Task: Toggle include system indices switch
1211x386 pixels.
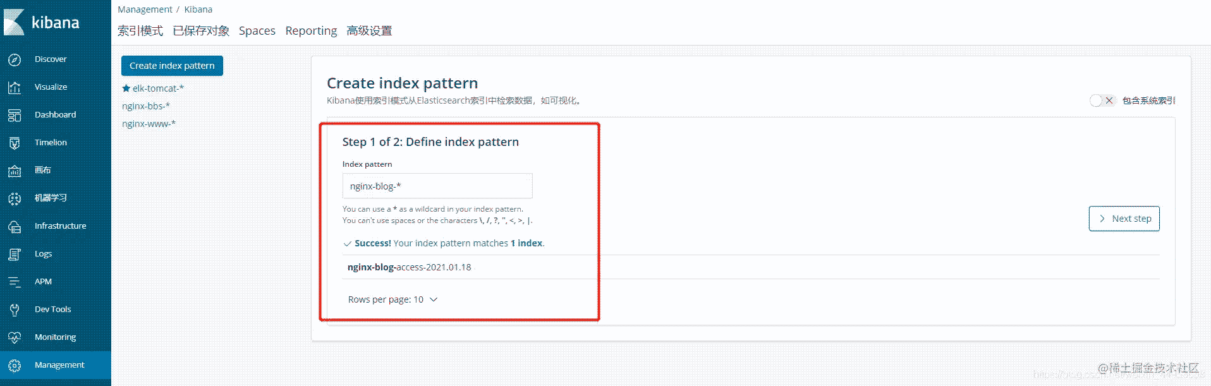Action: point(1102,100)
